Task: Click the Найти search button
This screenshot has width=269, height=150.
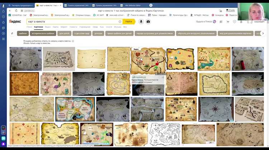Action: 129,22
